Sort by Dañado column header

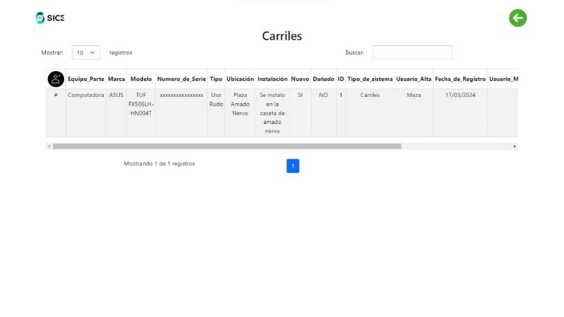(323, 79)
